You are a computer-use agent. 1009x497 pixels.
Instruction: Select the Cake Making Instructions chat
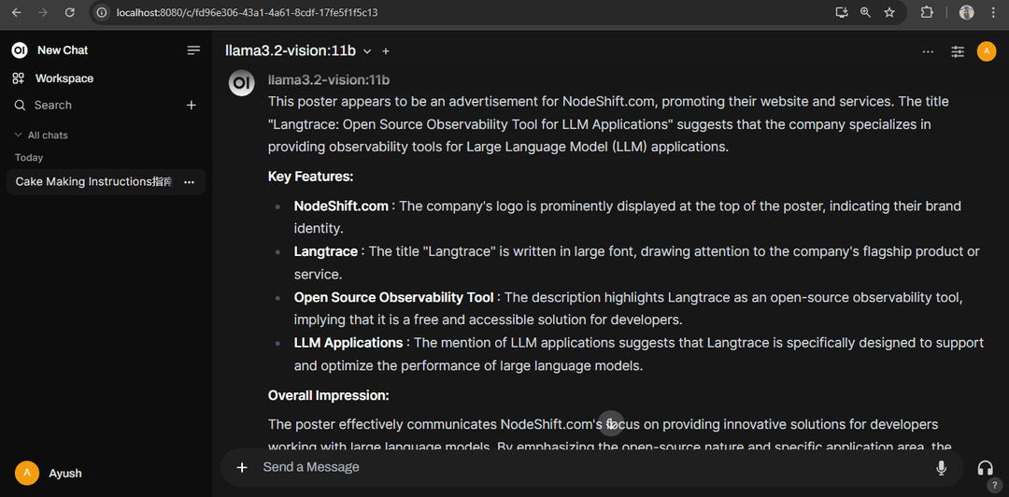coord(93,182)
